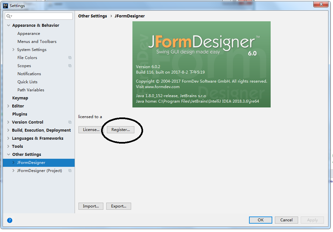The width and height of the screenshot is (333, 232).
Task: Expand the Tools section
Action: point(8,146)
